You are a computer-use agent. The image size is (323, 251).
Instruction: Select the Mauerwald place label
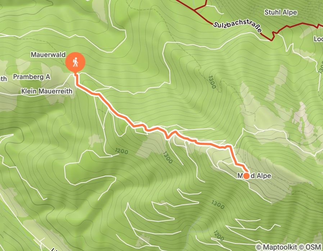(48, 55)
